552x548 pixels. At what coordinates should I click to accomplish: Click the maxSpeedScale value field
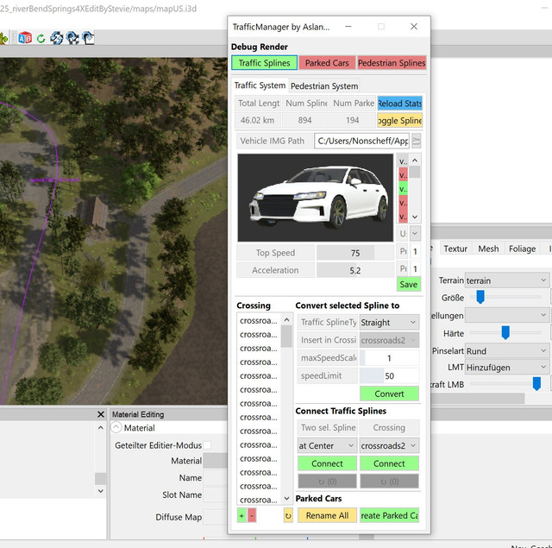point(389,358)
